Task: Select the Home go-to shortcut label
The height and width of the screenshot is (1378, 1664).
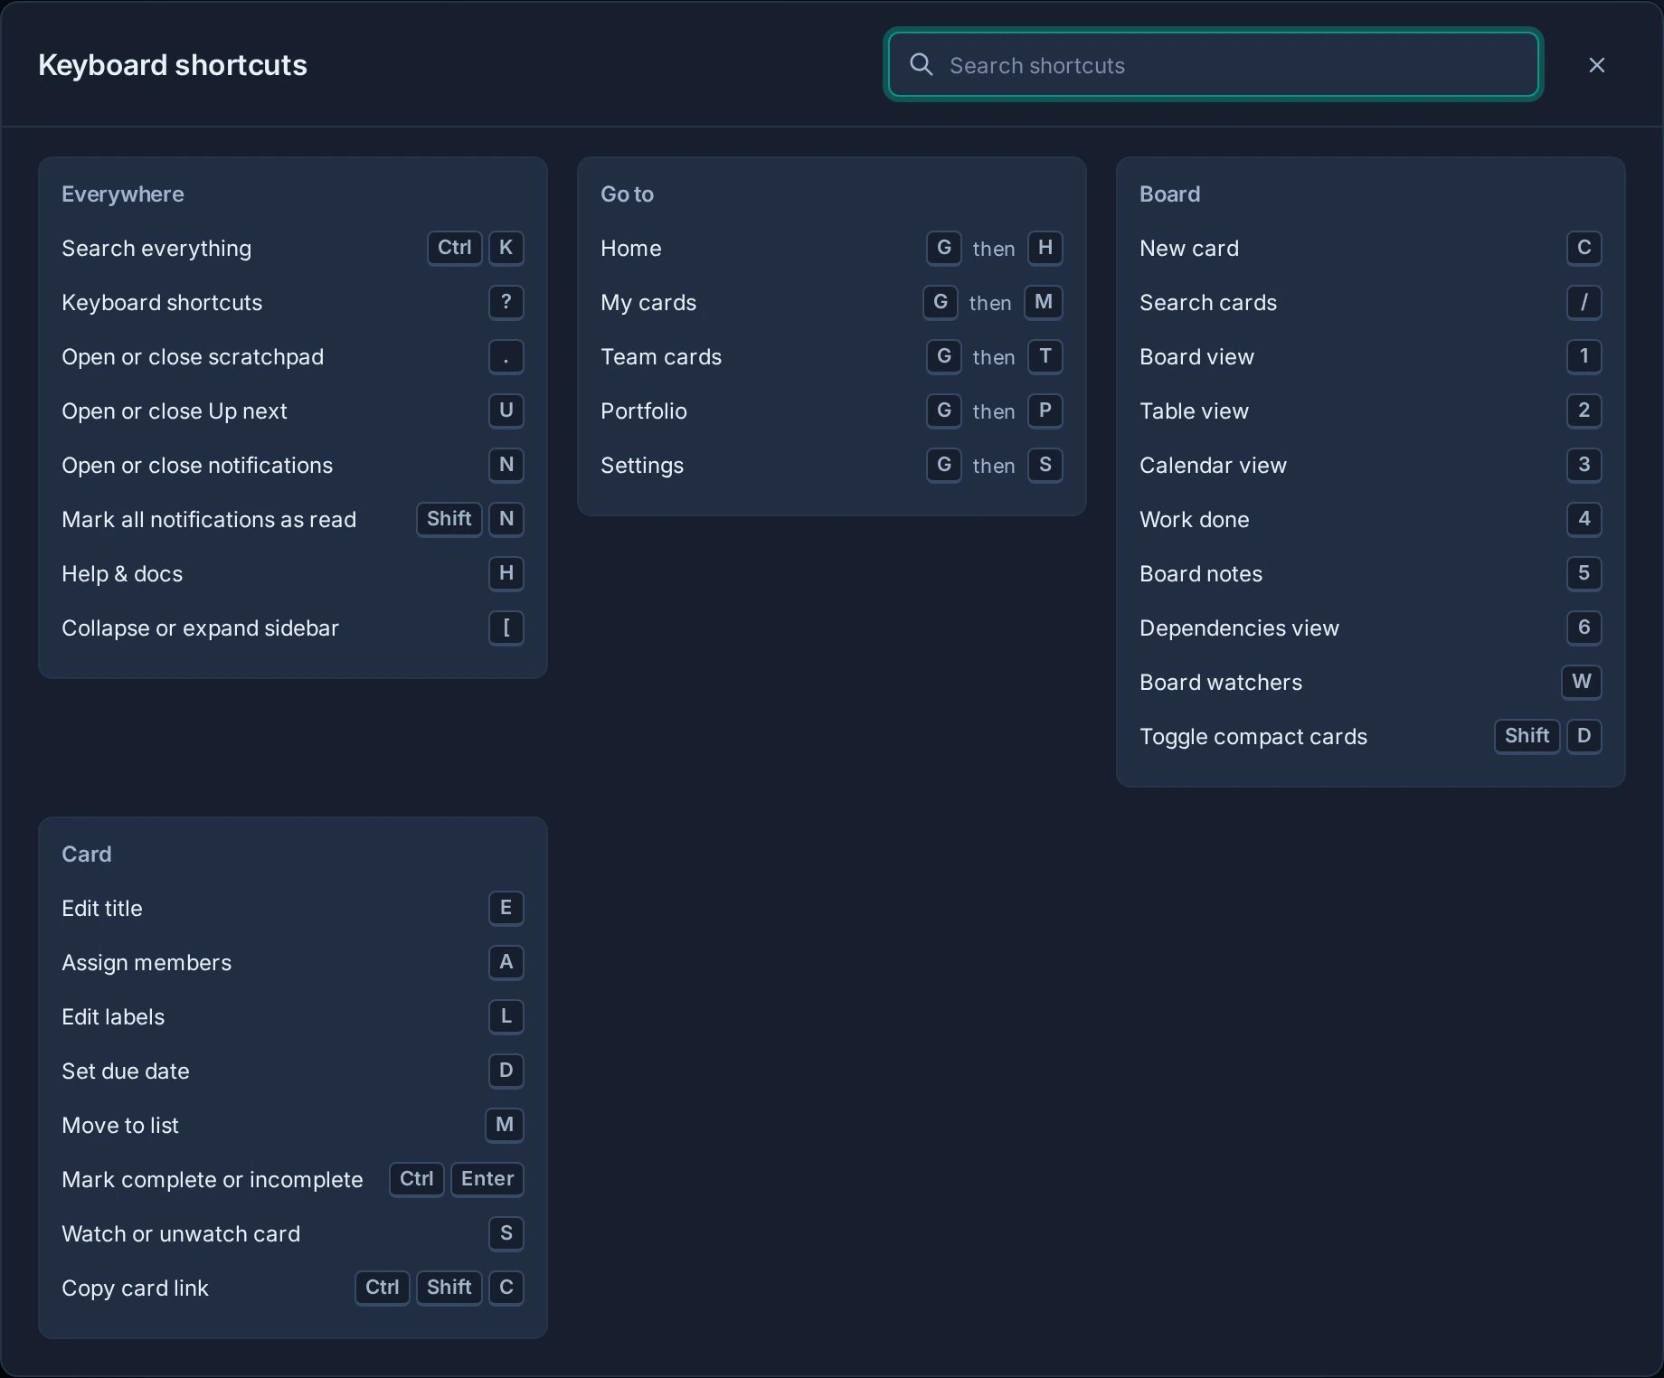Action: click(x=631, y=249)
